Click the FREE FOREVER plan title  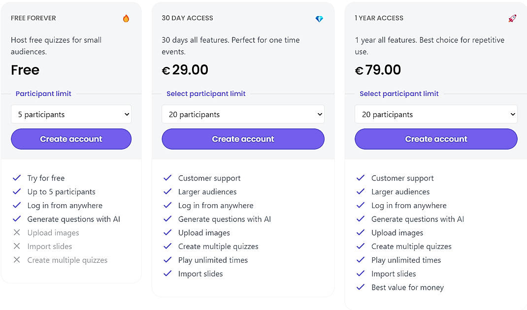tap(33, 18)
